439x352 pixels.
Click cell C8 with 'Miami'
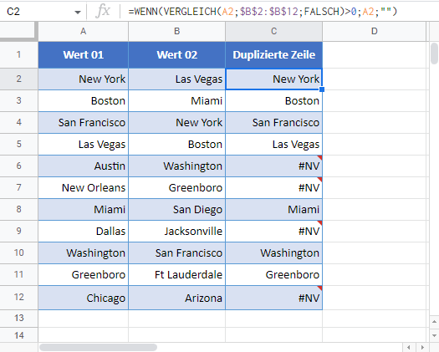(273, 210)
